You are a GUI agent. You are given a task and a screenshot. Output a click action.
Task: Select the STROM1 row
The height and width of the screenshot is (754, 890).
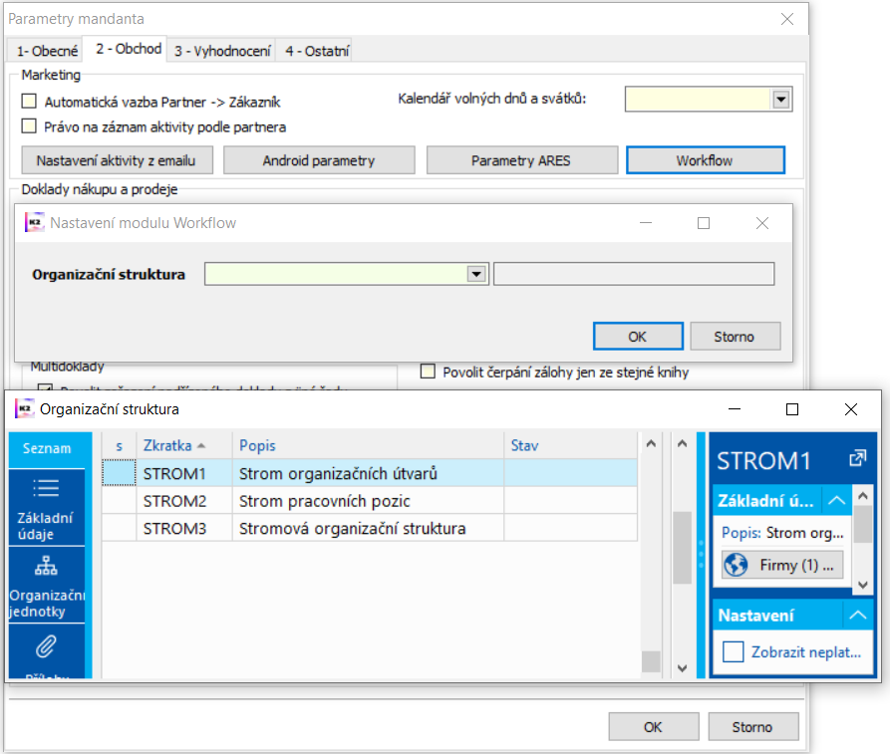[370, 473]
